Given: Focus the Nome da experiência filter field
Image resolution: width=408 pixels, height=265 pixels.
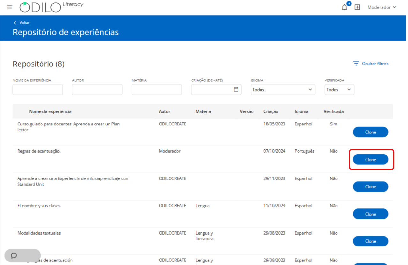Looking at the screenshot, I should [x=38, y=90].
